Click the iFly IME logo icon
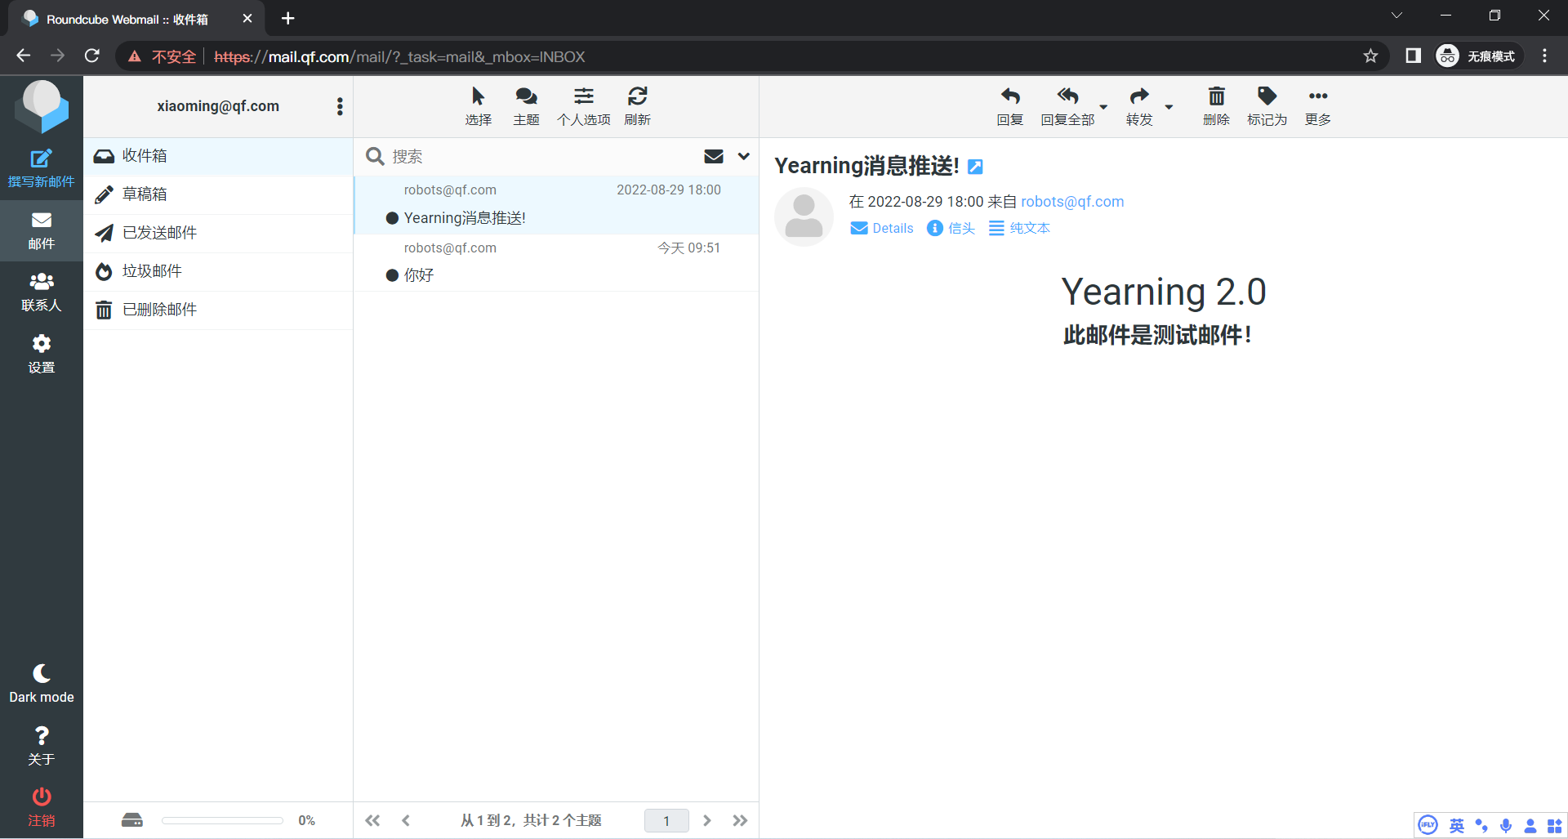Viewport: 1568px width, 839px height. [x=1428, y=825]
